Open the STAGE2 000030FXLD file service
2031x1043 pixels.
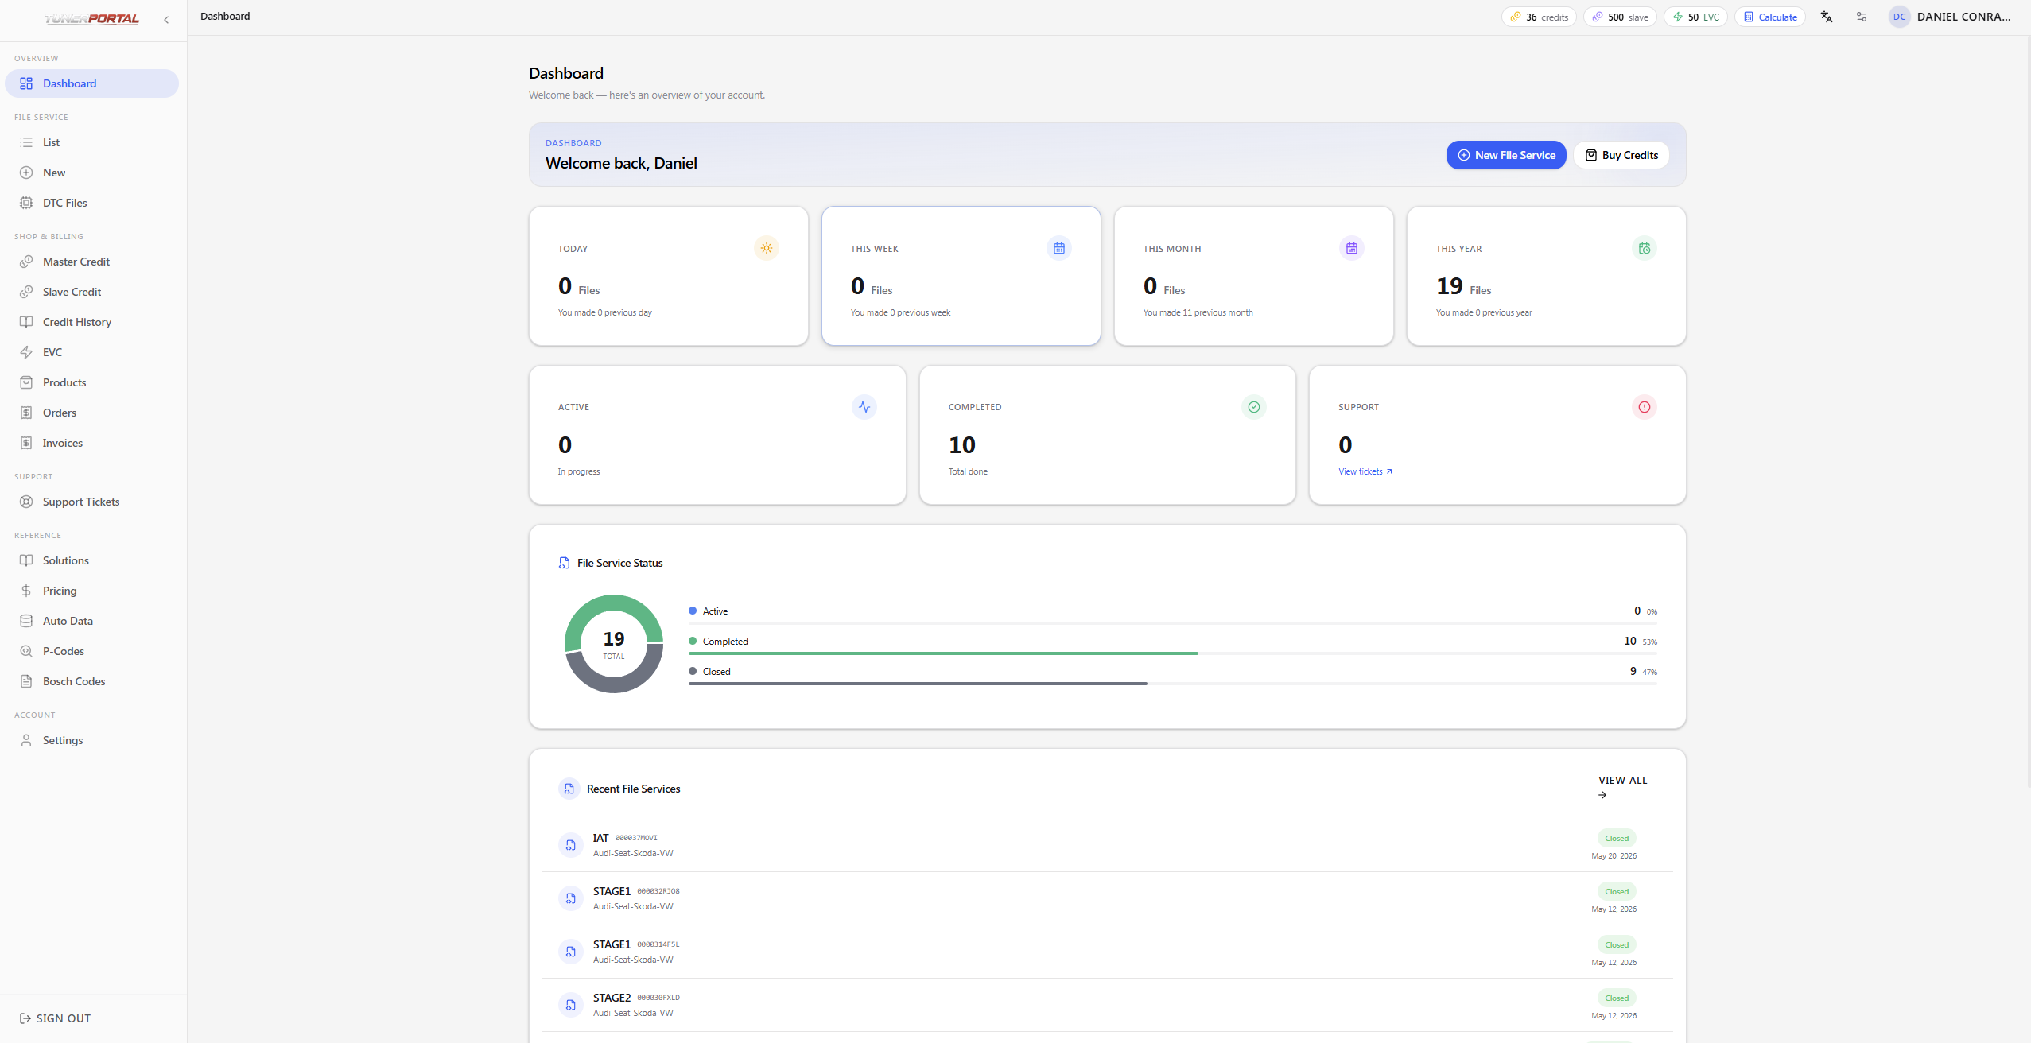coord(1108,1005)
